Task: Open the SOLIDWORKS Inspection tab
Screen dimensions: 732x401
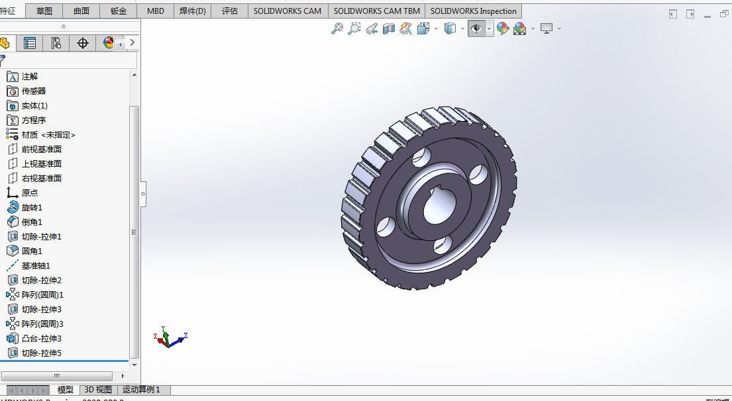Action: (x=474, y=11)
